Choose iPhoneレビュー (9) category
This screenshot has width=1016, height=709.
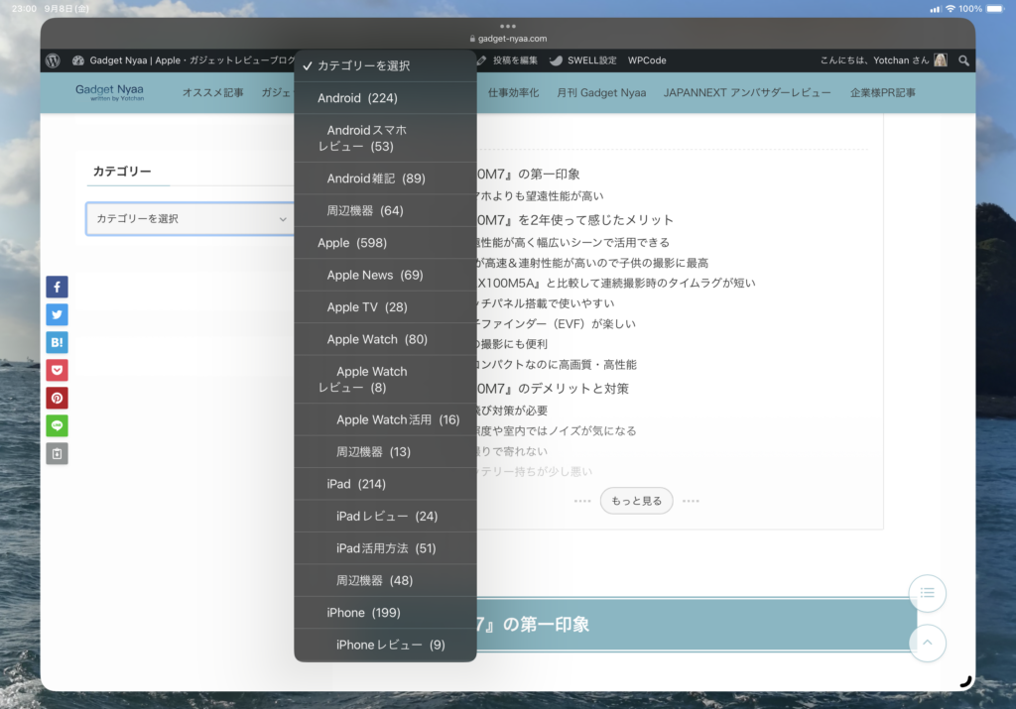386,645
